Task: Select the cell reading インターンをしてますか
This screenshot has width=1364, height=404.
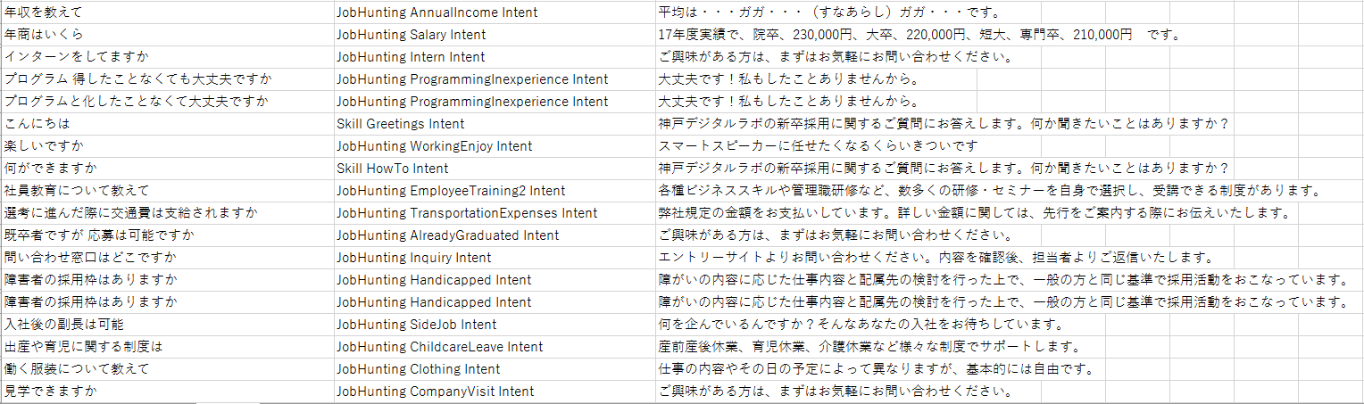Action: [167, 57]
